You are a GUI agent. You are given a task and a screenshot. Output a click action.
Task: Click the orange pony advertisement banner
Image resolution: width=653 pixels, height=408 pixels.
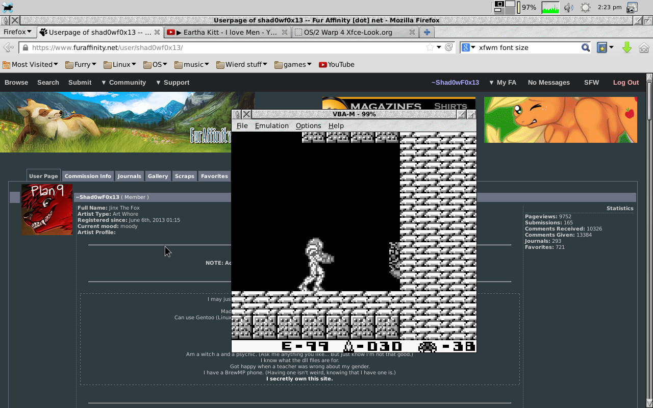(561, 120)
